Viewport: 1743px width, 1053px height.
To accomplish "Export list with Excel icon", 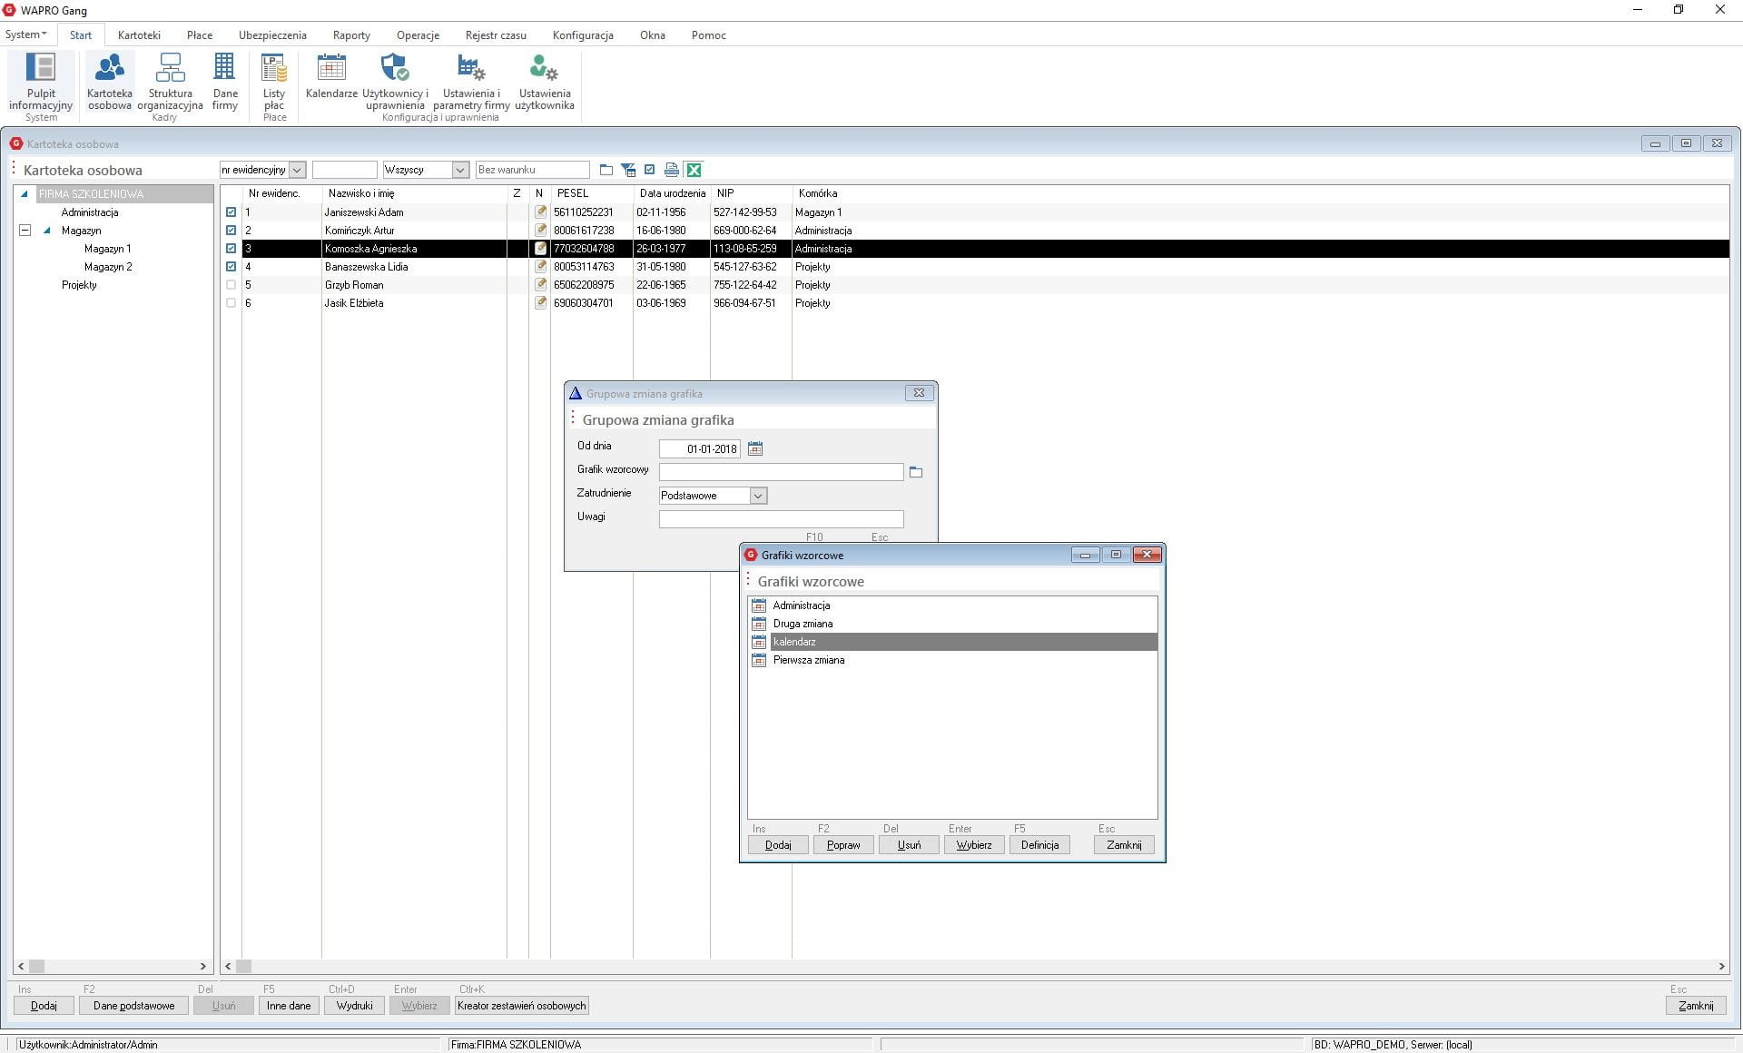I will click(694, 170).
